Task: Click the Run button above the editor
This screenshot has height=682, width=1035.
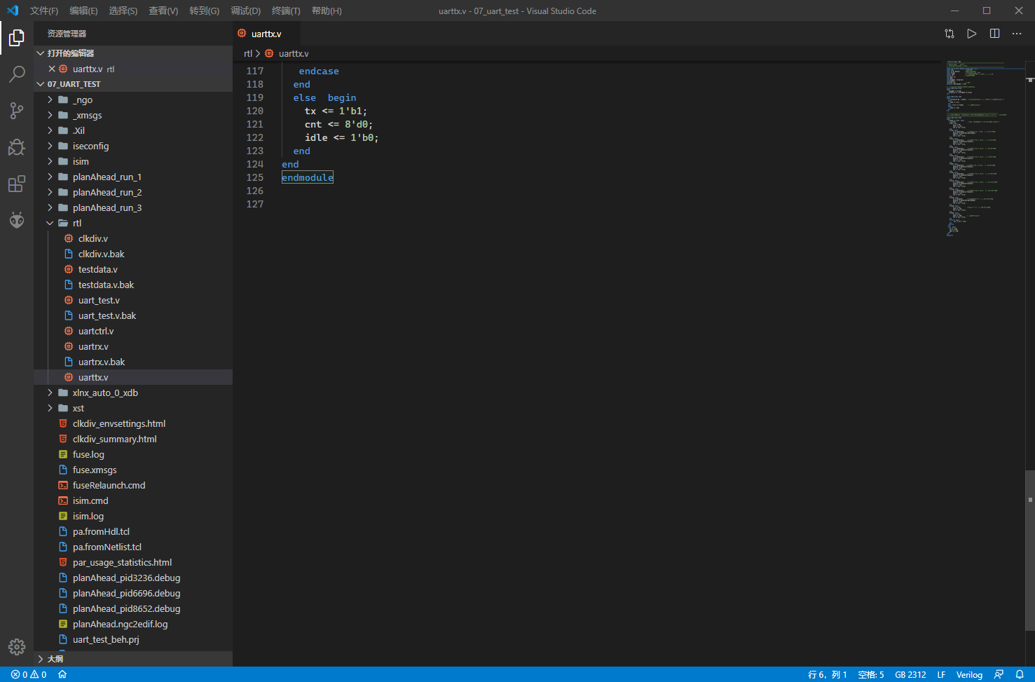Action: tap(971, 33)
